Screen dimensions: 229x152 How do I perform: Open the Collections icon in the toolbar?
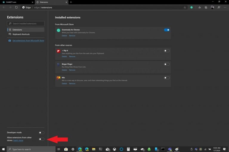point(206,7)
